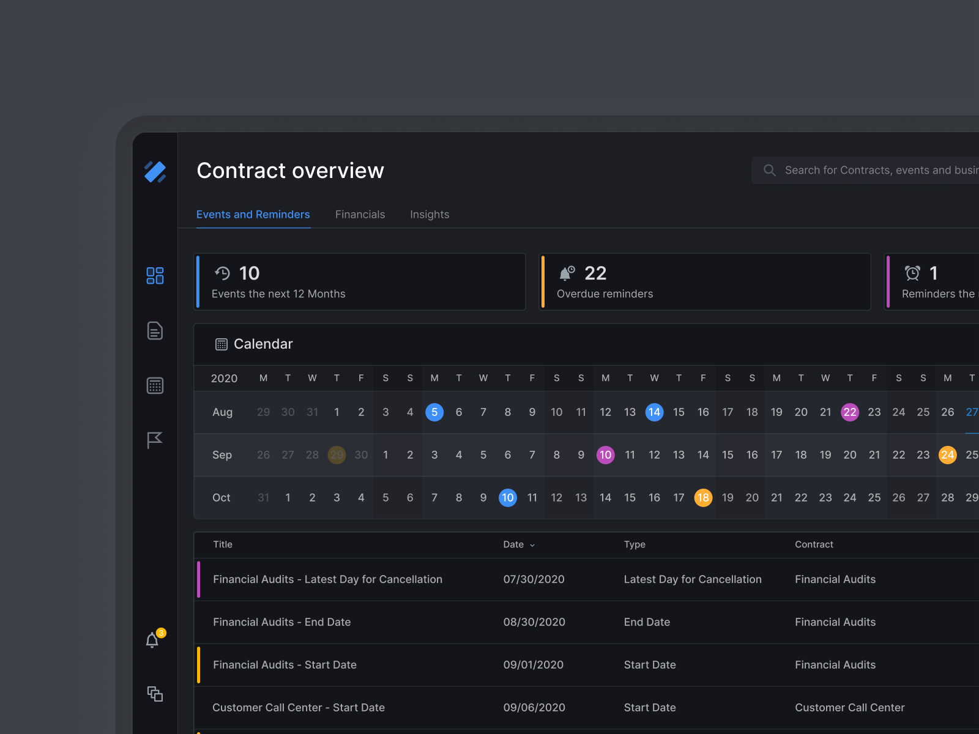979x734 pixels.
Task: Click date 07/30/2020 cell
Action: click(534, 579)
